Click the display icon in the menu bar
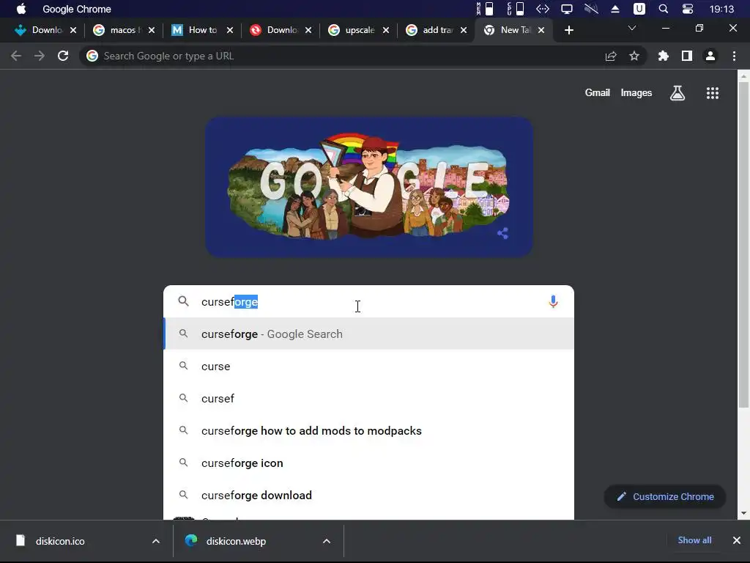 [567, 9]
